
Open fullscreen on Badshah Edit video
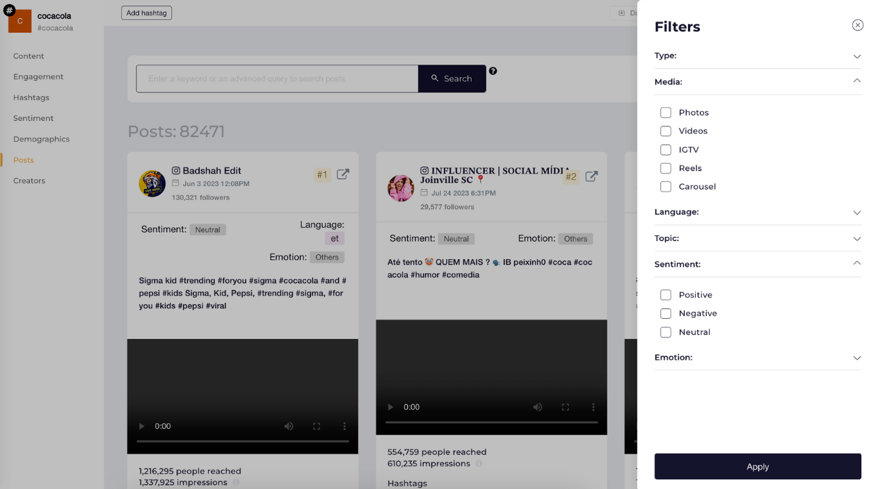tap(317, 426)
